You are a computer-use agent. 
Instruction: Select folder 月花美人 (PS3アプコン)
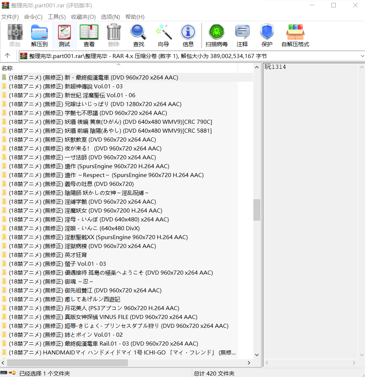click(94, 308)
